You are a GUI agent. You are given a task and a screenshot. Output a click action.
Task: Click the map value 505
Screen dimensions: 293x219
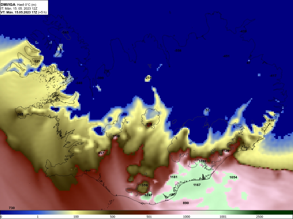pos(21,114)
